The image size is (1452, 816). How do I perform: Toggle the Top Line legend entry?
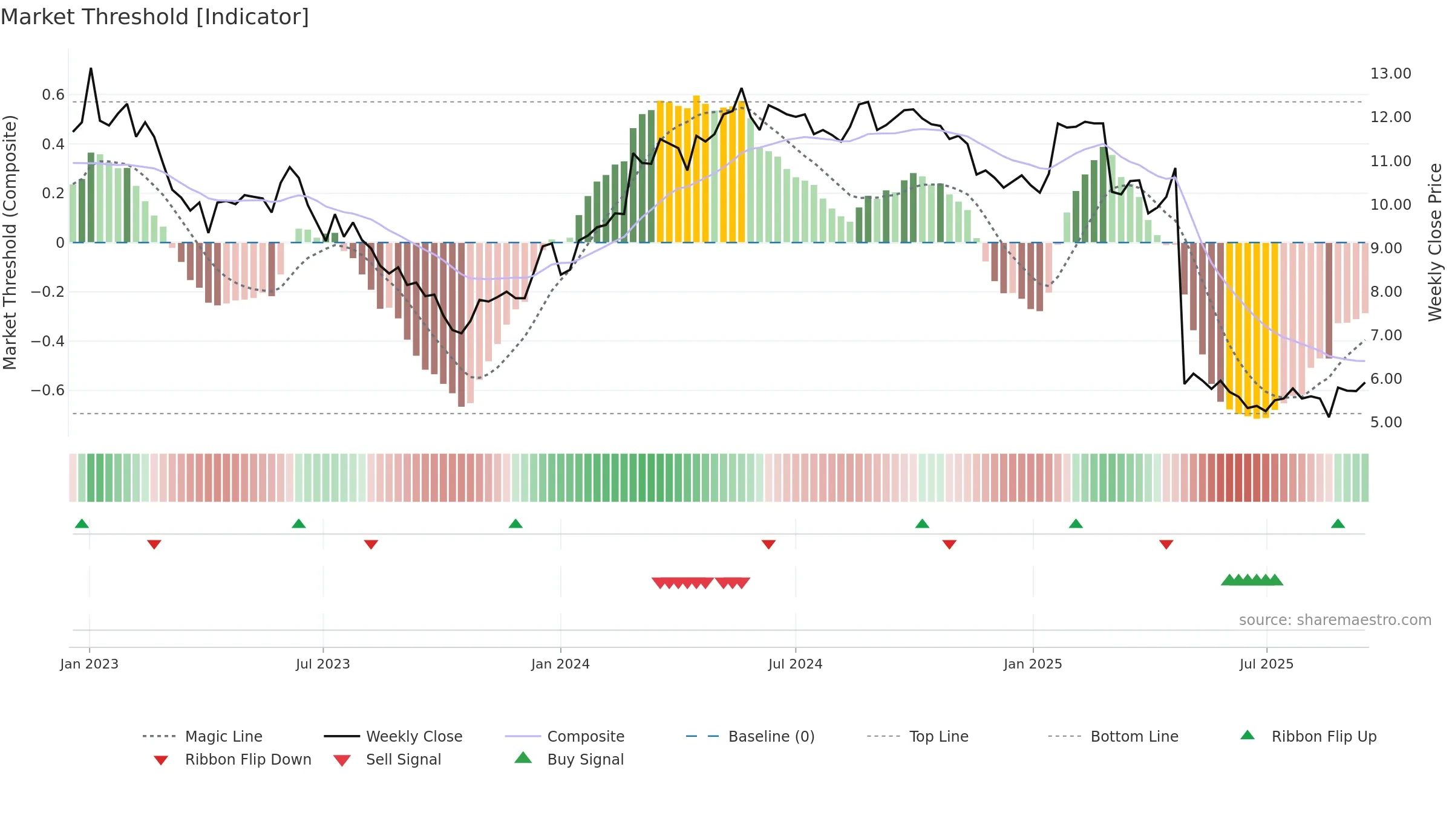click(918, 736)
